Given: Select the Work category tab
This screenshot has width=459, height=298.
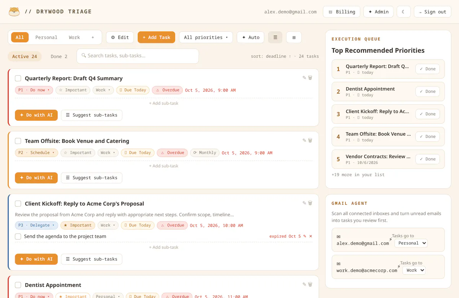Looking at the screenshot, I should click(74, 37).
